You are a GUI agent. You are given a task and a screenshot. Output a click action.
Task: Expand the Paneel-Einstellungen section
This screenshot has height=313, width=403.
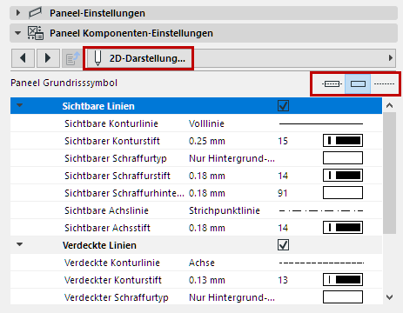(18, 13)
